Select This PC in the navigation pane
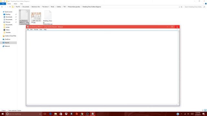207x116 pixels. click(7, 43)
